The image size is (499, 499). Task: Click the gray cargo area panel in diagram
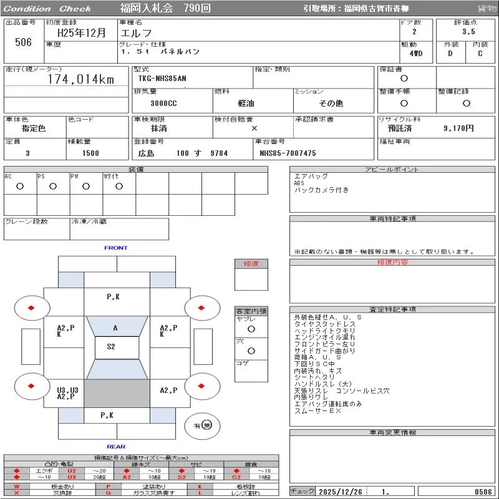point(116,393)
